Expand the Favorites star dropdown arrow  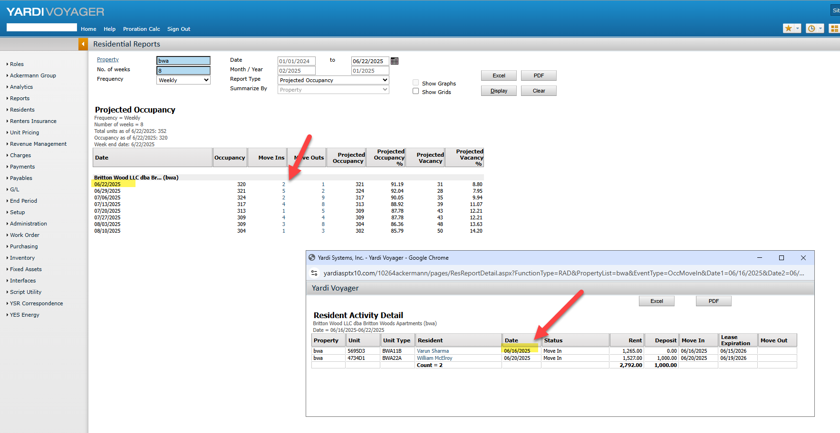[798, 28]
